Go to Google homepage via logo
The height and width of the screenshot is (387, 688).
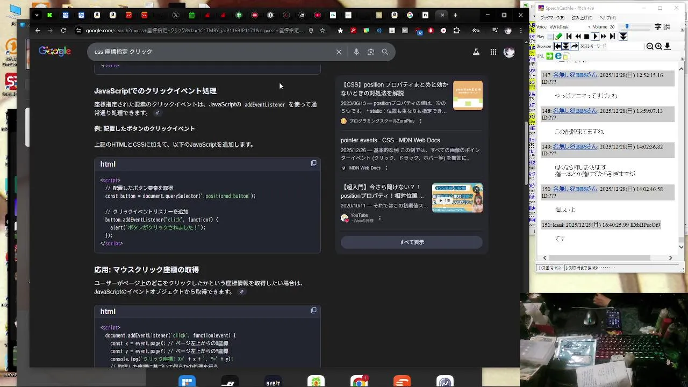[55, 52]
